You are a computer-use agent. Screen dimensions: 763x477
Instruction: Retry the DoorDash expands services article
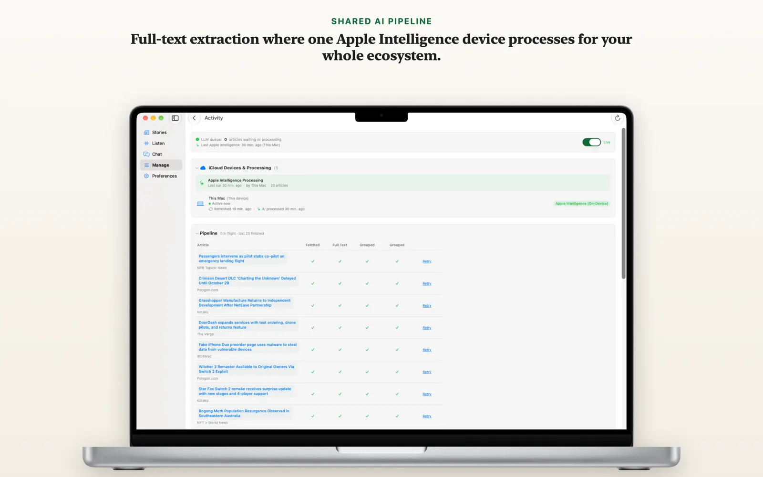tap(427, 328)
